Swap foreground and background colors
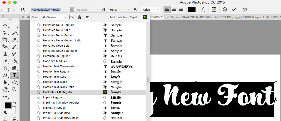281x121 pixels. coord(15,103)
